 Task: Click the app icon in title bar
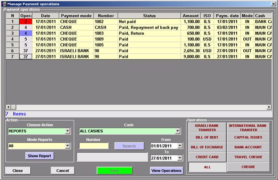[x=4, y=4]
